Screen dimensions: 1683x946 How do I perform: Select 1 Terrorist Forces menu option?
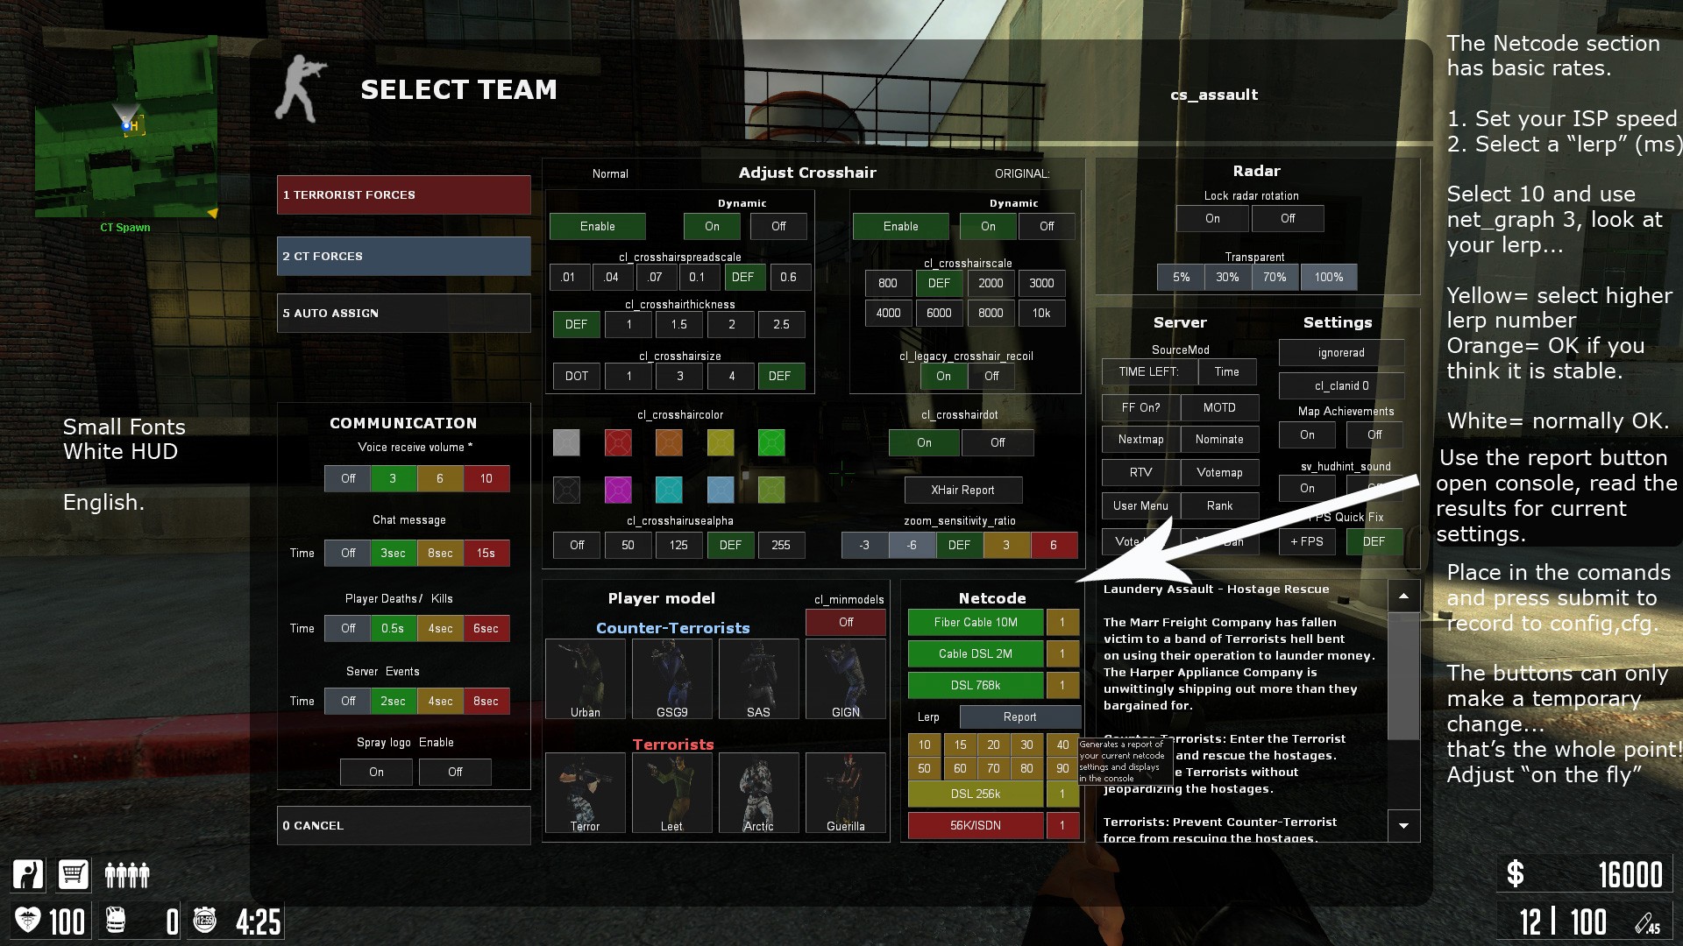(405, 195)
